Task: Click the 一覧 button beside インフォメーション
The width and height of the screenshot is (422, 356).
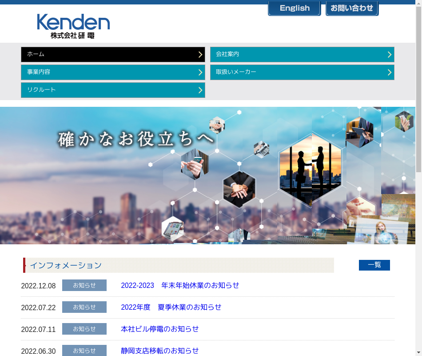Action: pos(374,265)
